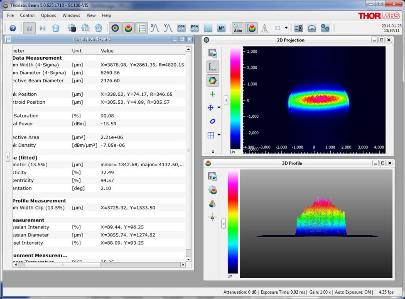The image size is (405, 299).
Task: Open the Windows menu
Action: [71, 15]
